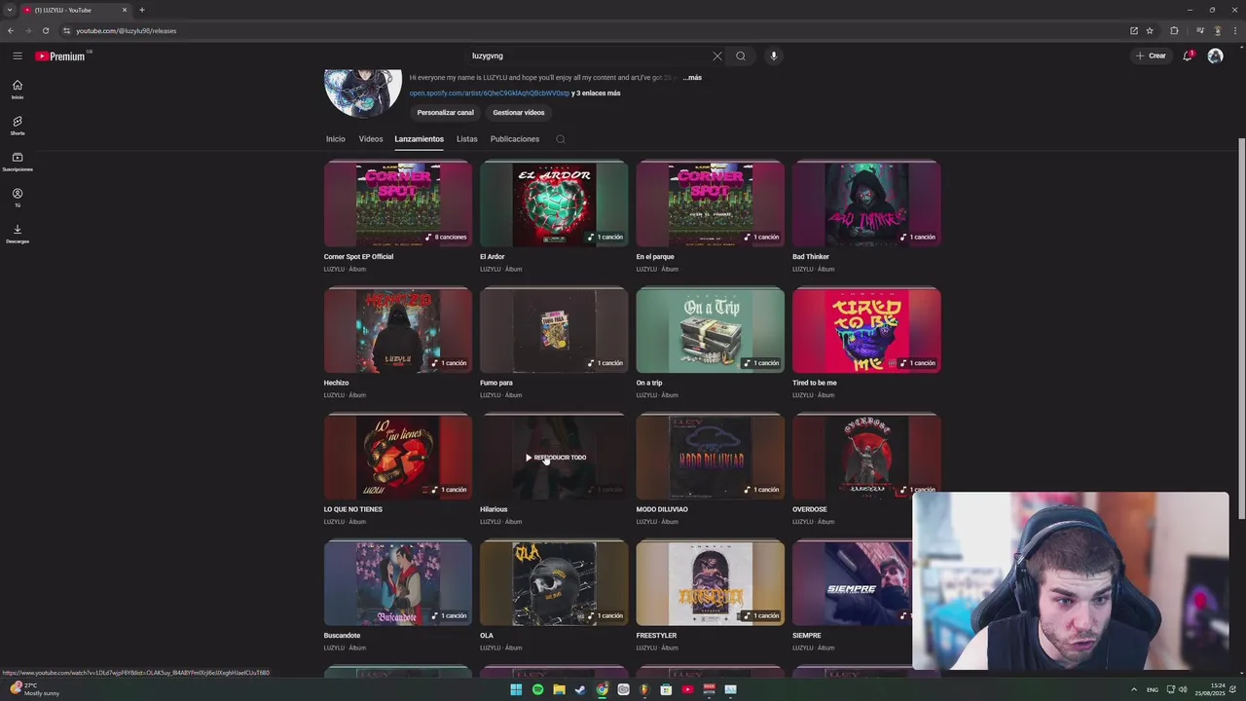Viewport: 1246px width, 701px height.
Task: Open the Hechizo album thumbnail
Action: click(398, 330)
